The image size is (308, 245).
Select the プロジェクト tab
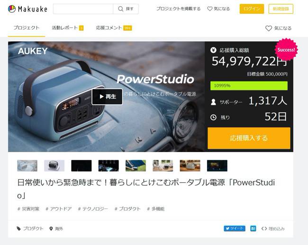coord(27,27)
